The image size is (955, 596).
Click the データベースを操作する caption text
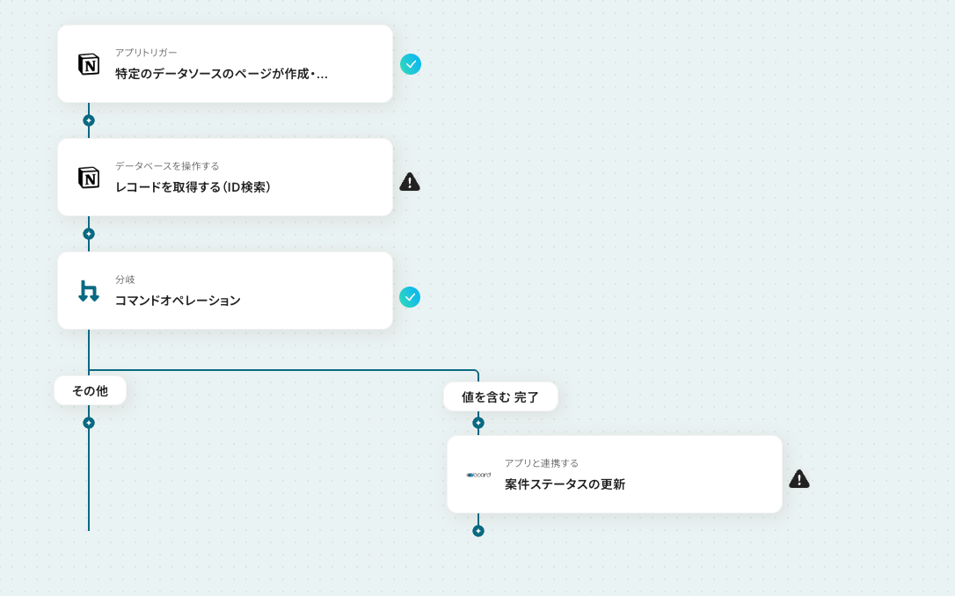pos(167,166)
